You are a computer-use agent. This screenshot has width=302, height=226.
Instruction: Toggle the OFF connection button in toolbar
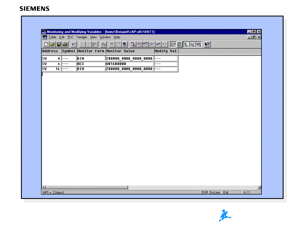125,44
